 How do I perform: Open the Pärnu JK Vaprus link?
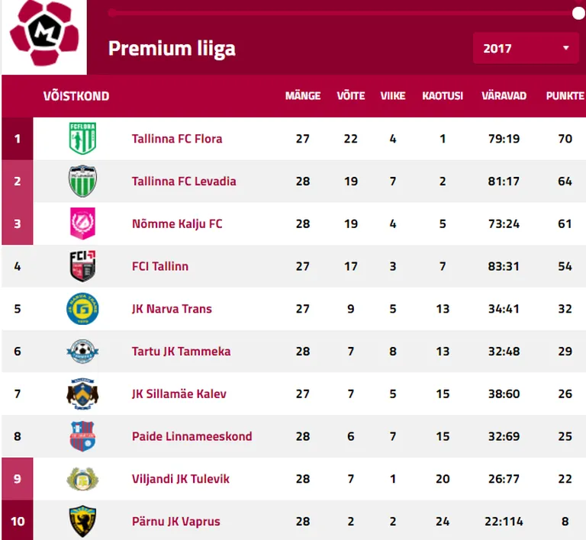(176, 522)
